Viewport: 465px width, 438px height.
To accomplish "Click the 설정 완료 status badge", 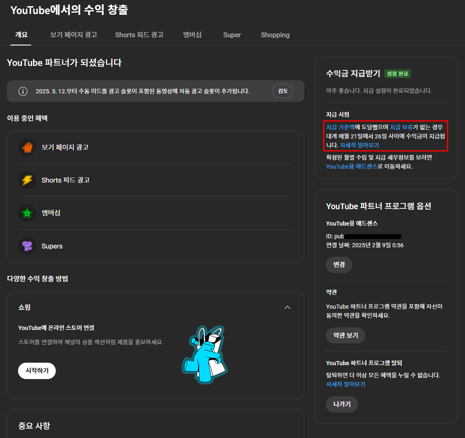I will tap(397, 74).
